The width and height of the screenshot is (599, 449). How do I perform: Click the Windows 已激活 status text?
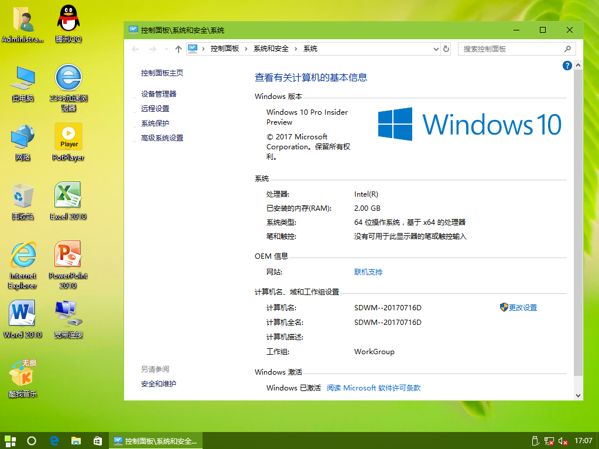click(293, 388)
